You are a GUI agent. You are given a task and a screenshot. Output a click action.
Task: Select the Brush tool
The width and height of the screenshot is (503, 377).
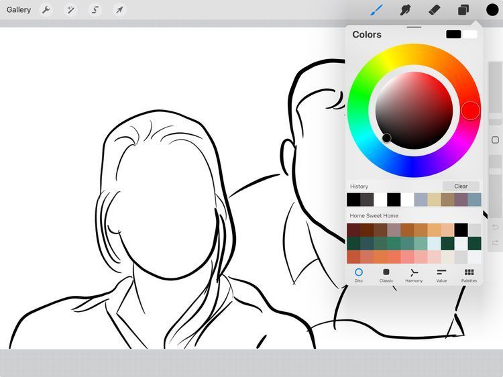[377, 10]
